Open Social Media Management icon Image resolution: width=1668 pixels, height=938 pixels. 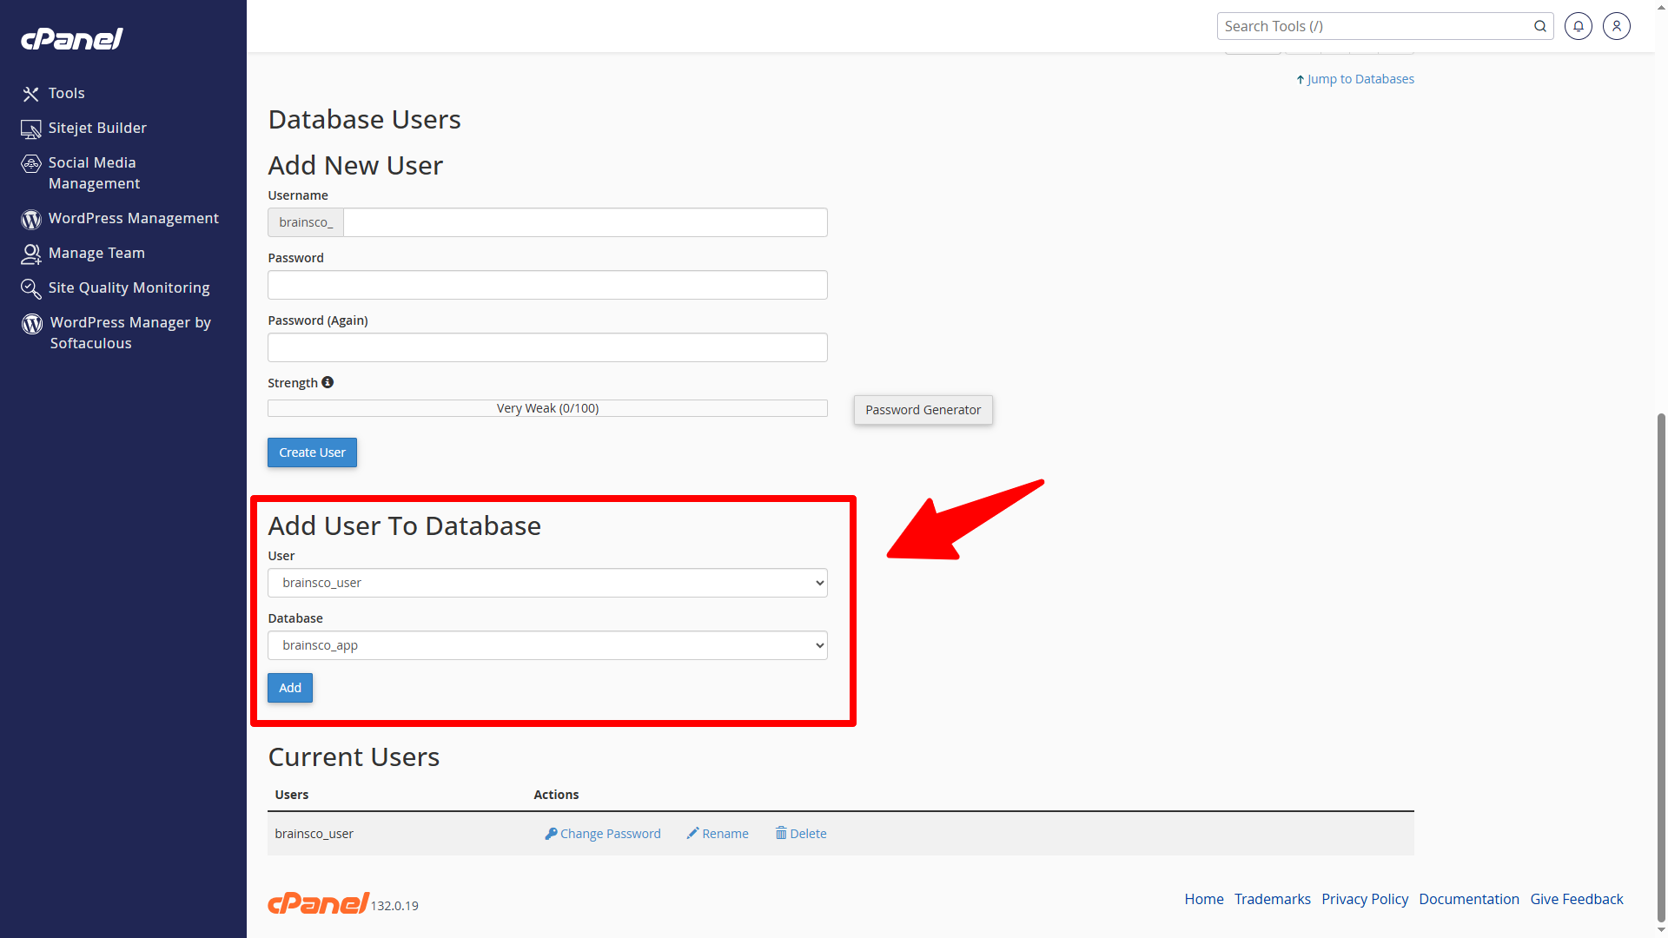(x=31, y=163)
